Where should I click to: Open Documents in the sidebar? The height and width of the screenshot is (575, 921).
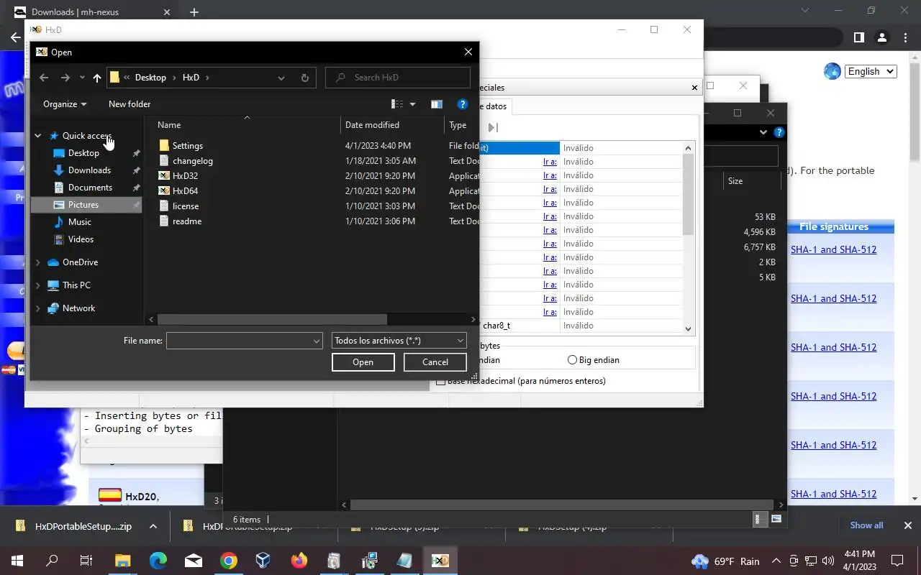(90, 188)
